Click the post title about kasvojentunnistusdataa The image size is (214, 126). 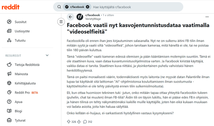click(138, 28)
